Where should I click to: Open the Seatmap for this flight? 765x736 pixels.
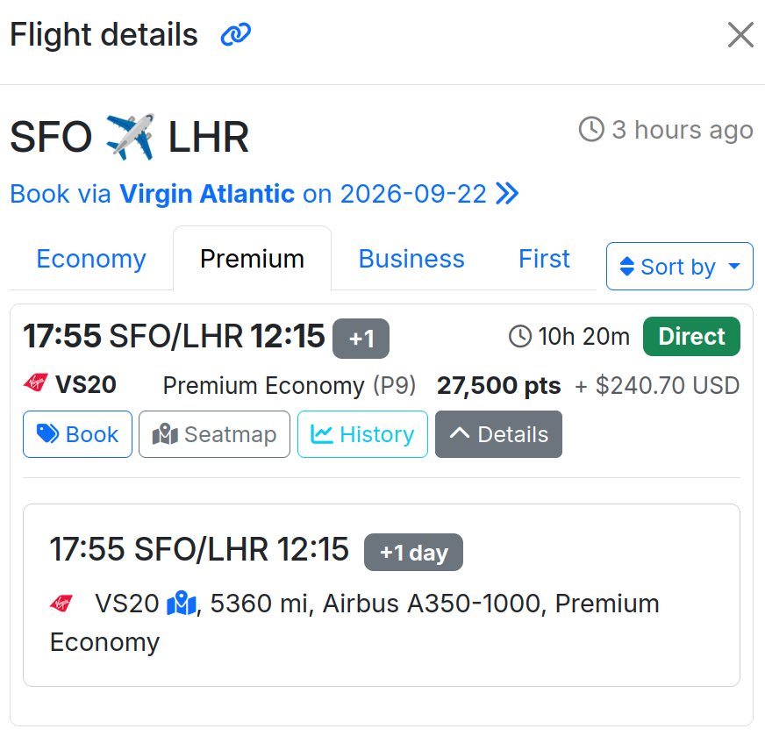click(214, 434)
